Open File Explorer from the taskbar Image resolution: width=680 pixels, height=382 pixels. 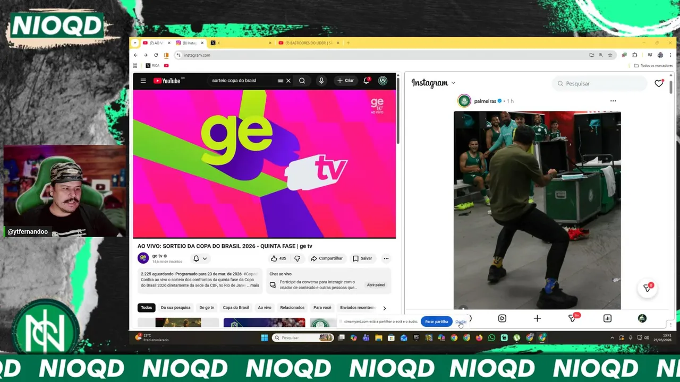tap(379, 337)
